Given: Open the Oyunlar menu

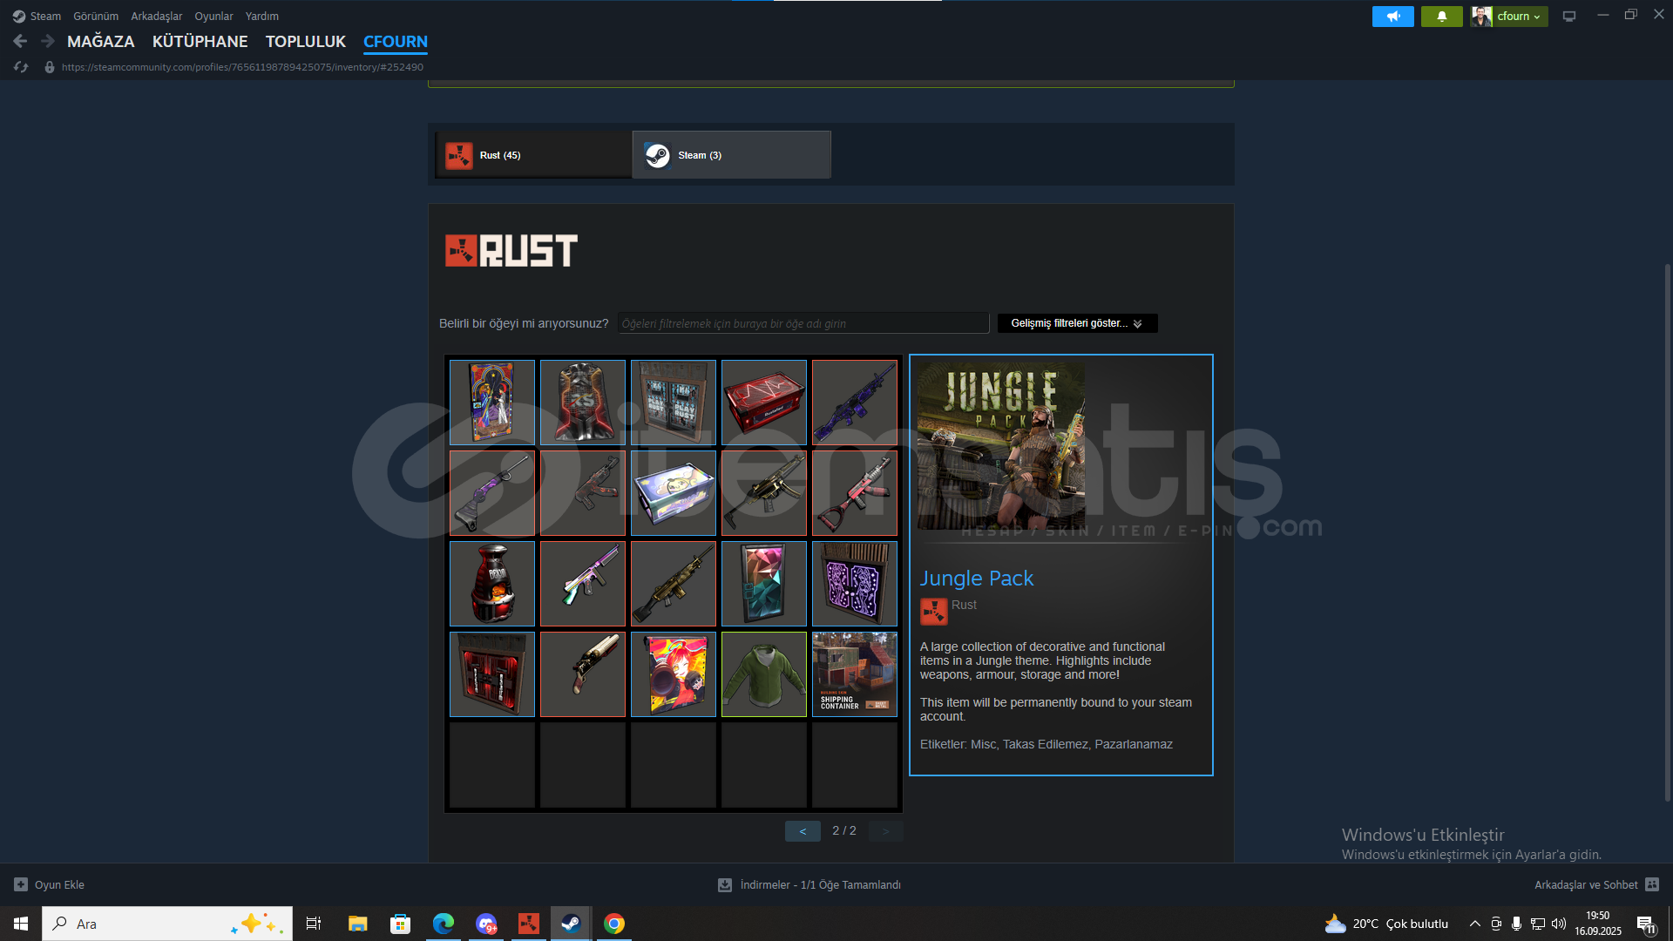Looking at the screenshot, I should click(x=213, y=16).
